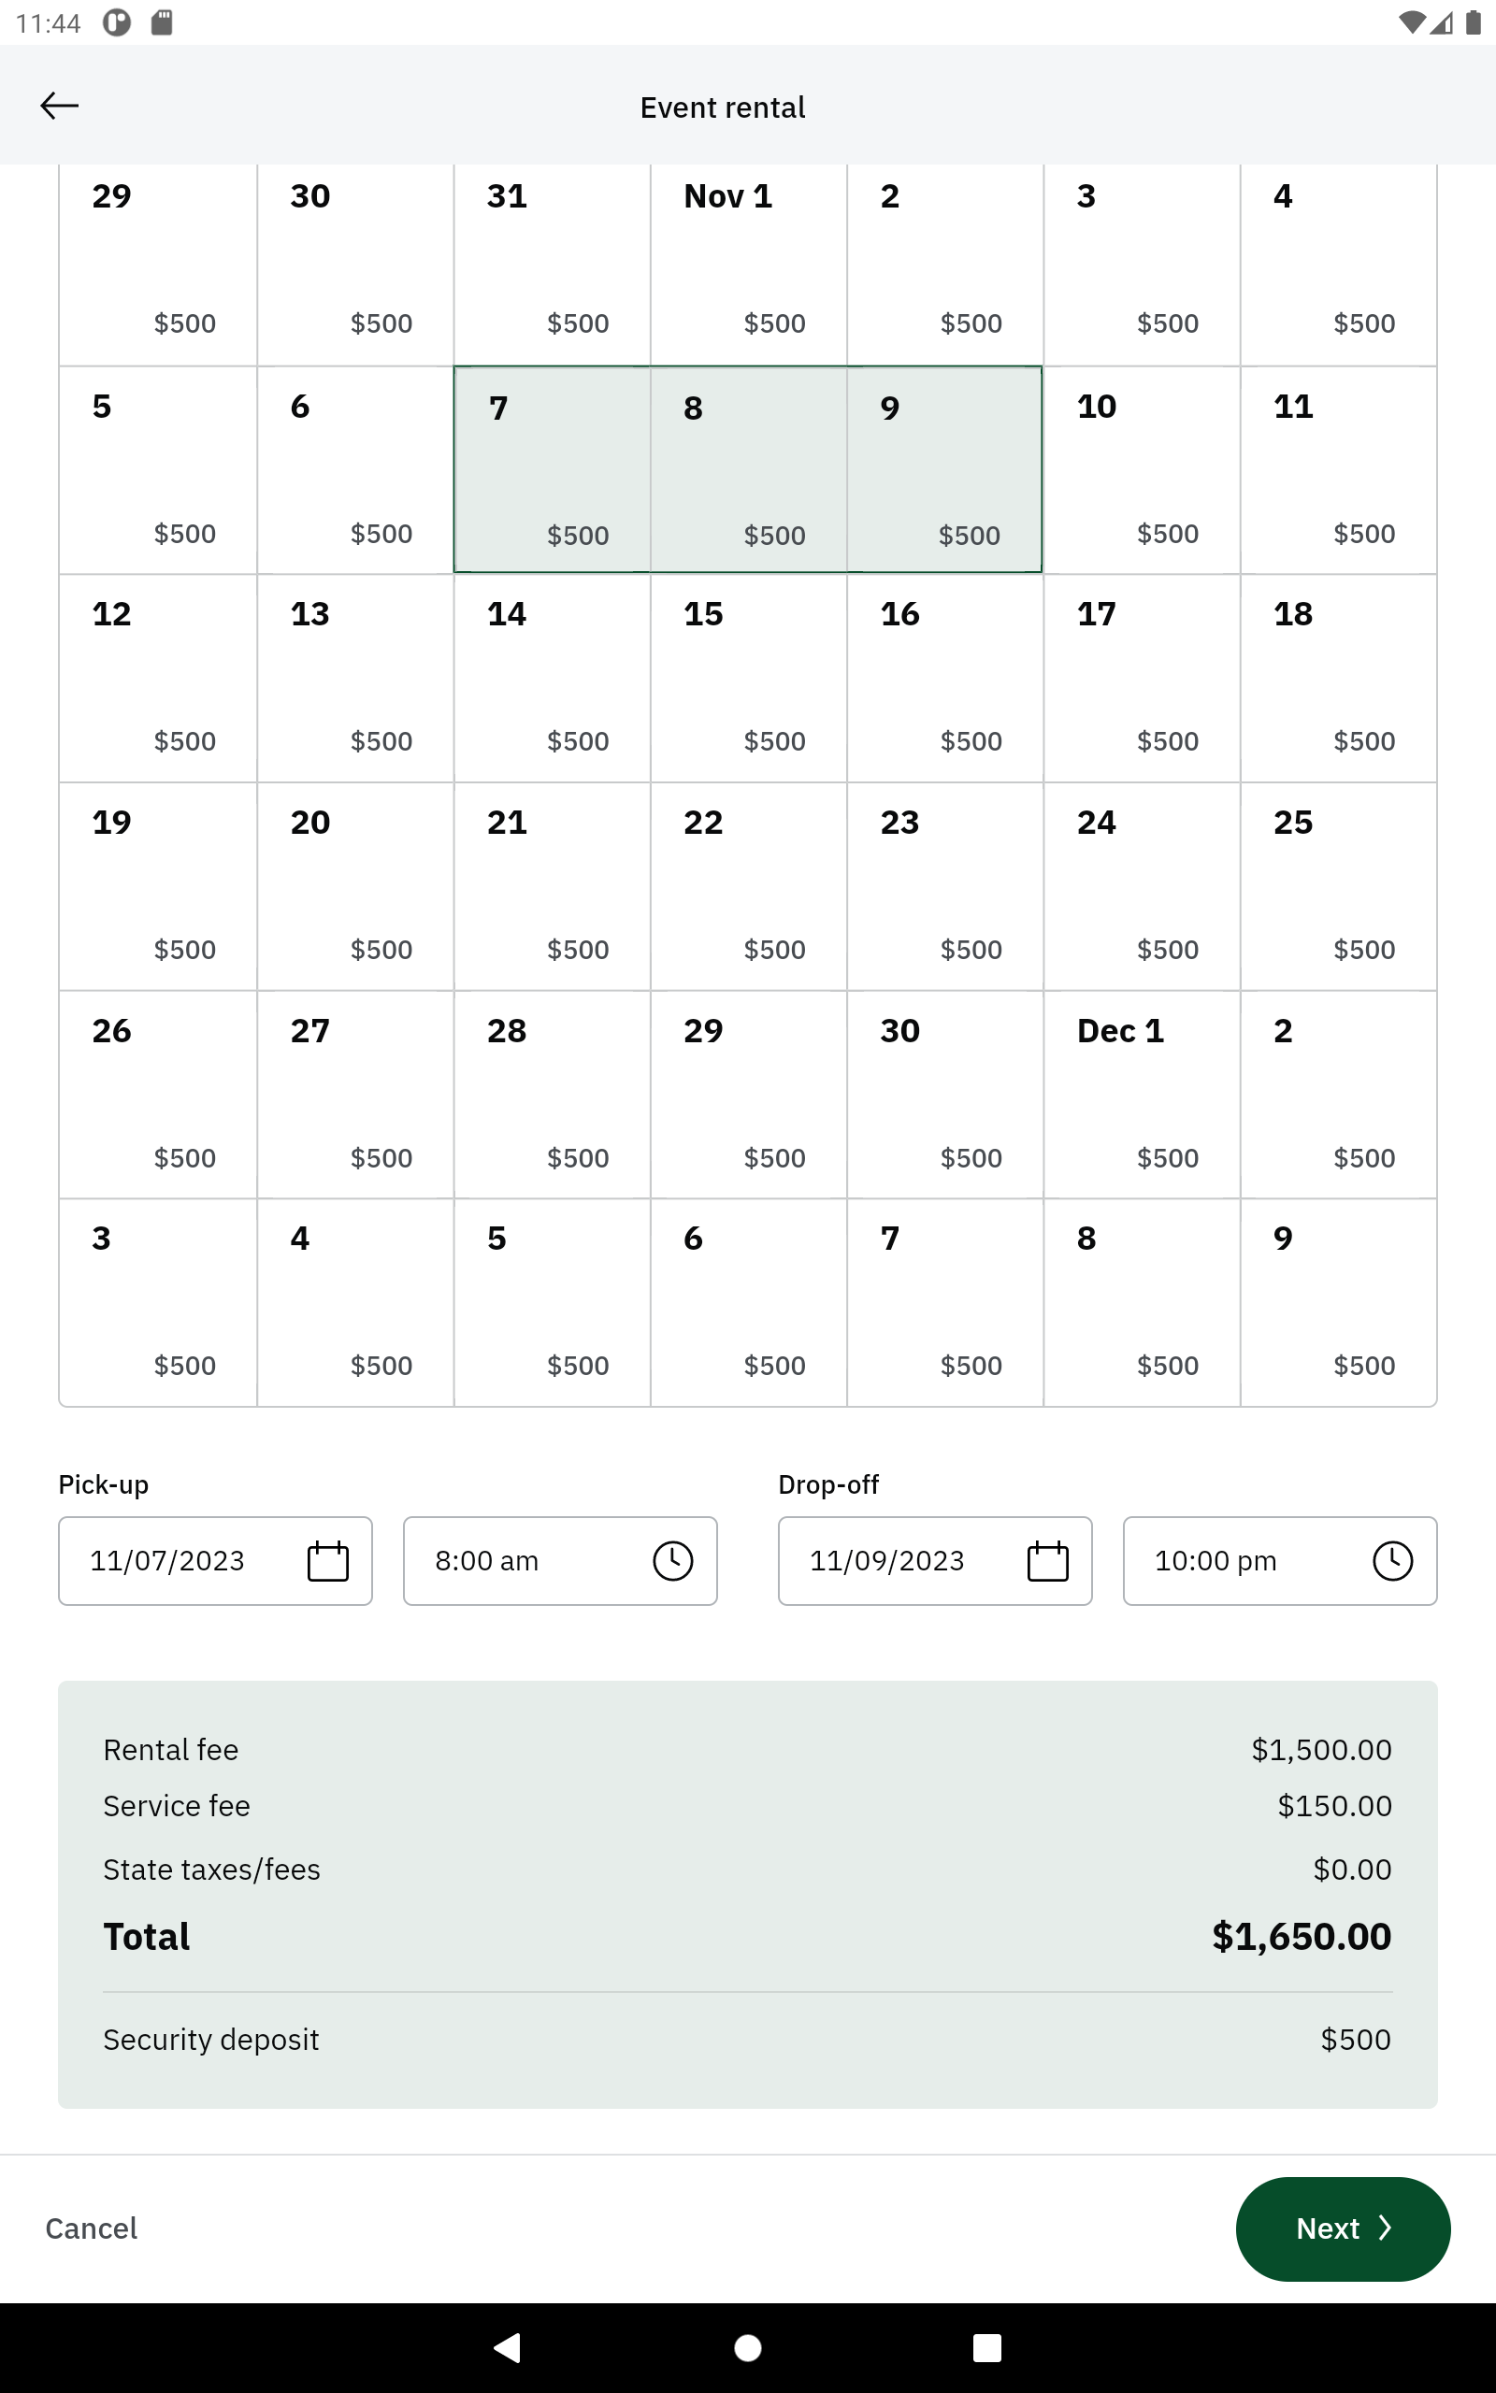Click the Next button
This screenshot has width=1496, height=2393.
click(x=1343, y=2228)
